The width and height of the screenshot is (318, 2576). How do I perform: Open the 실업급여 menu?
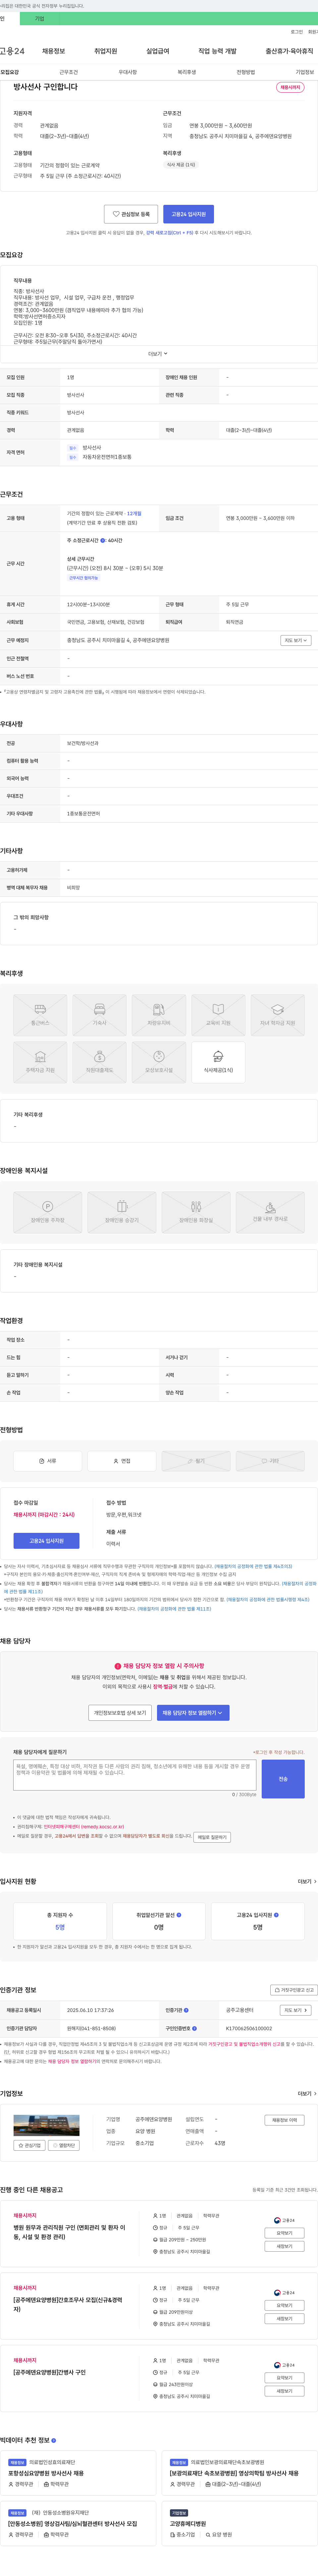click(x=157, y=51)
